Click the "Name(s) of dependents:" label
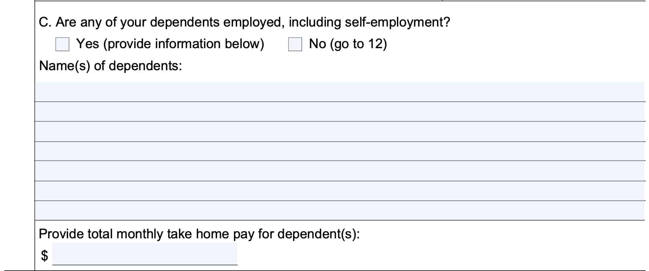The image size is (649, 271). pyautogui.click(x=110, y=66)
